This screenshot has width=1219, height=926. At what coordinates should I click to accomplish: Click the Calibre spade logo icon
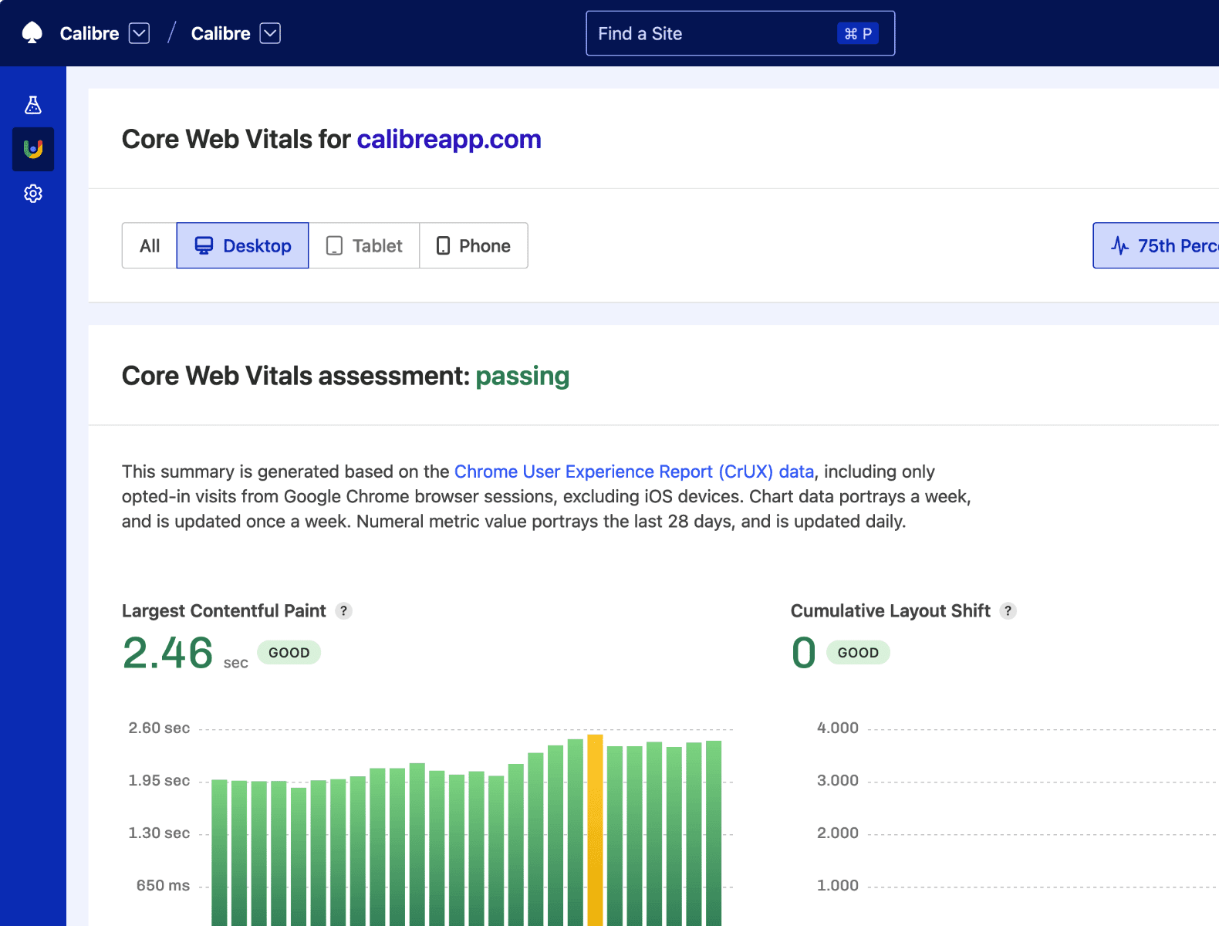pyautogui.click(x=32, y=33)
